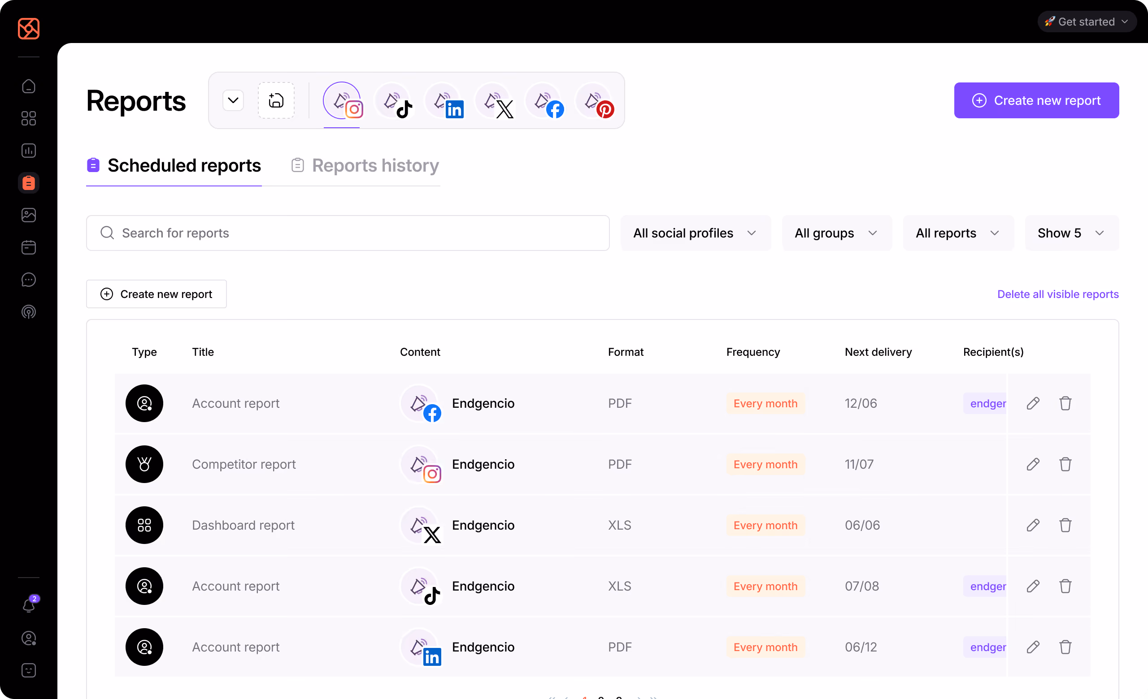Open the home icon in the sidebar

point(28,86)
